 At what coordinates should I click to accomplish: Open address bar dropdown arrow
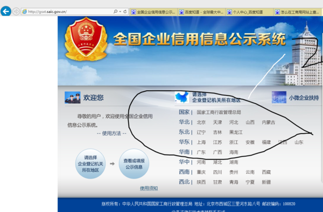coord(120,11)
